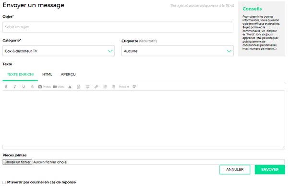Click the Conseils heading

pyautogui.click(x=252, y=9)
